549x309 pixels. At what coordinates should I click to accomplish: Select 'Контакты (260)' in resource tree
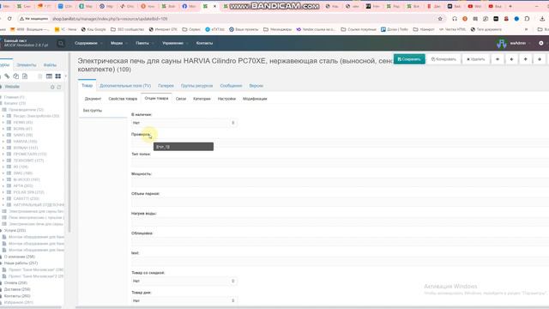coord(17,296)
